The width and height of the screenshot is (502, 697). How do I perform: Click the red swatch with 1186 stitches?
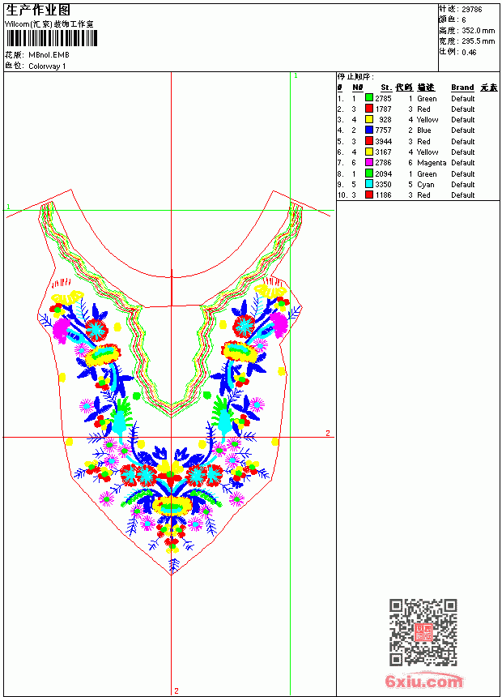point(368,195)
